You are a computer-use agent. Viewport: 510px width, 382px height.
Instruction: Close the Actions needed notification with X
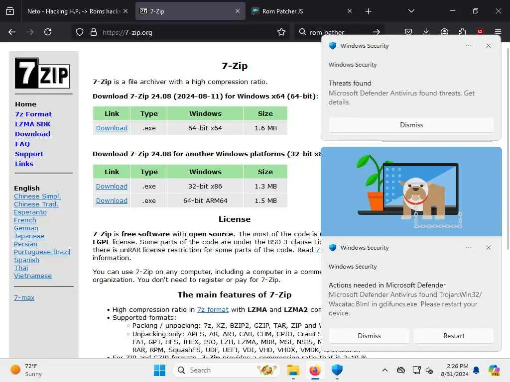point(489,248)
